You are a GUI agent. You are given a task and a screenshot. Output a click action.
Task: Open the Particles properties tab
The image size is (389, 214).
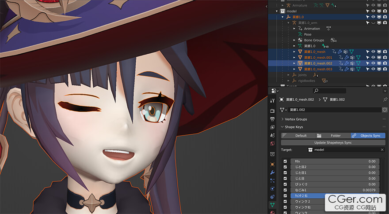pos(272,181)
